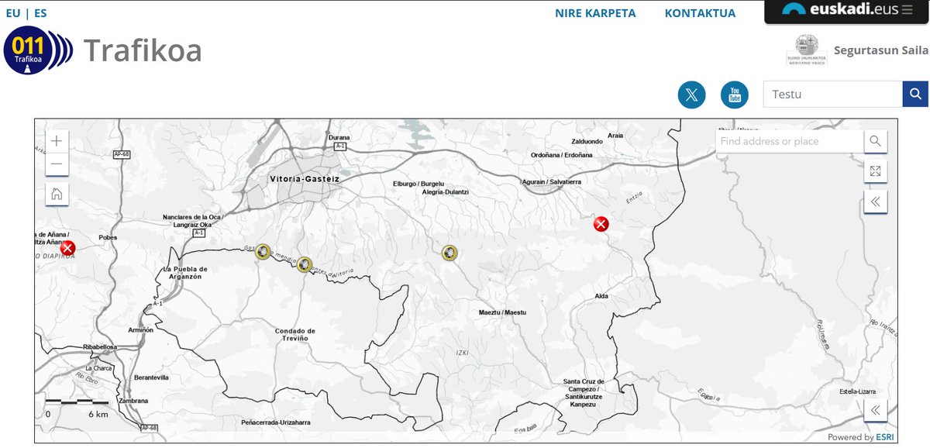
Task: Select a camera marker on the Gasteizko mendiak road
Action: [264, 251]
